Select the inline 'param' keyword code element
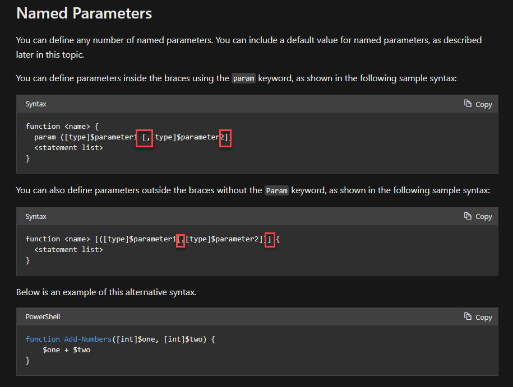This screenshot has width=513, height=387. click(x=243, y=78)
